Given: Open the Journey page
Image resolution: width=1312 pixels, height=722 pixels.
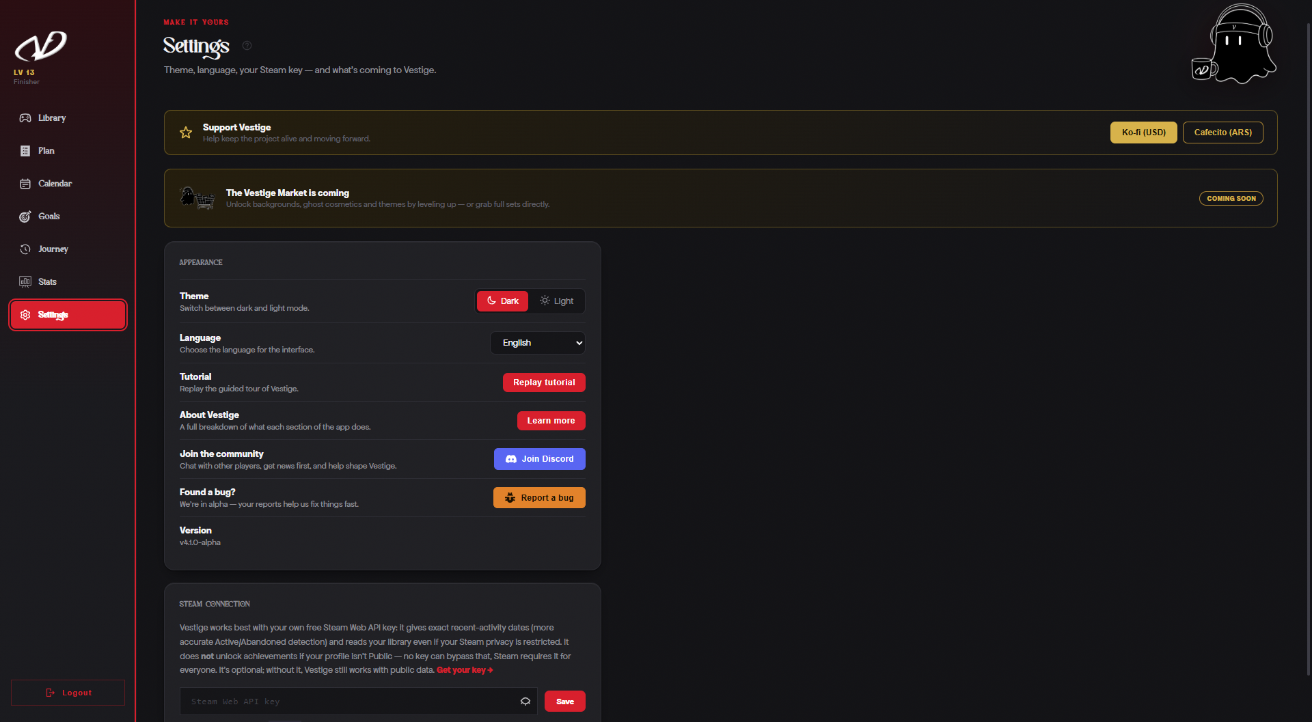Looking at the screenshot, I should click(x=68, y=249).
